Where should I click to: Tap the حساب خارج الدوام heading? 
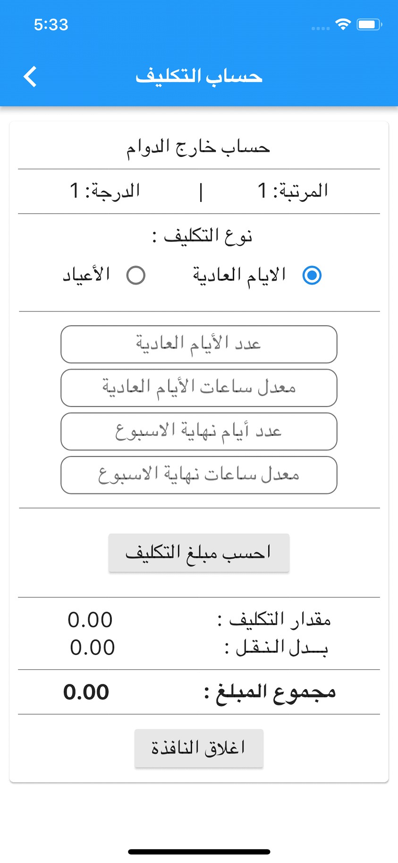tap(198, 147)
